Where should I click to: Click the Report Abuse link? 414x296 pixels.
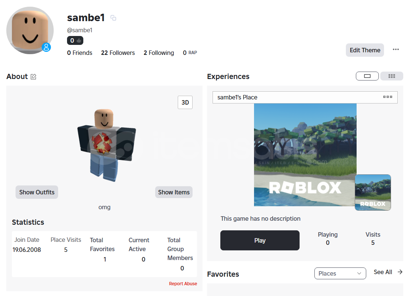pyautogui.click(x=183, y=284)
